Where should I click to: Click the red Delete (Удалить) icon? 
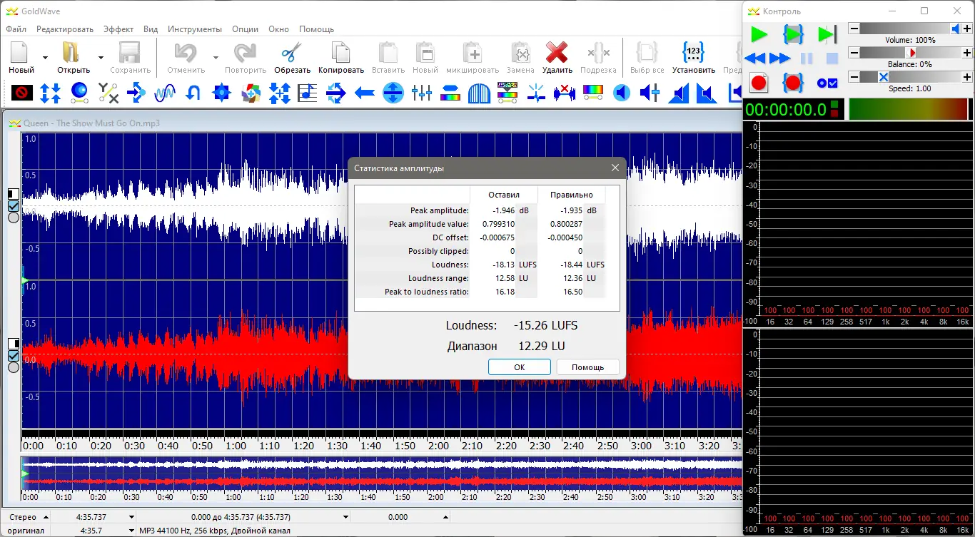pyautogui.click(x=556, y=53)
